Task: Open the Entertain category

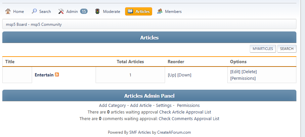Action: [x=44, y=75]
